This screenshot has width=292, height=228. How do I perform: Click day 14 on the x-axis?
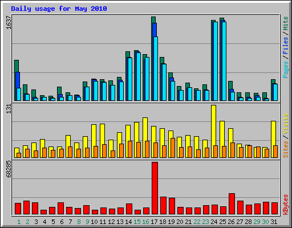click(128, 222)
